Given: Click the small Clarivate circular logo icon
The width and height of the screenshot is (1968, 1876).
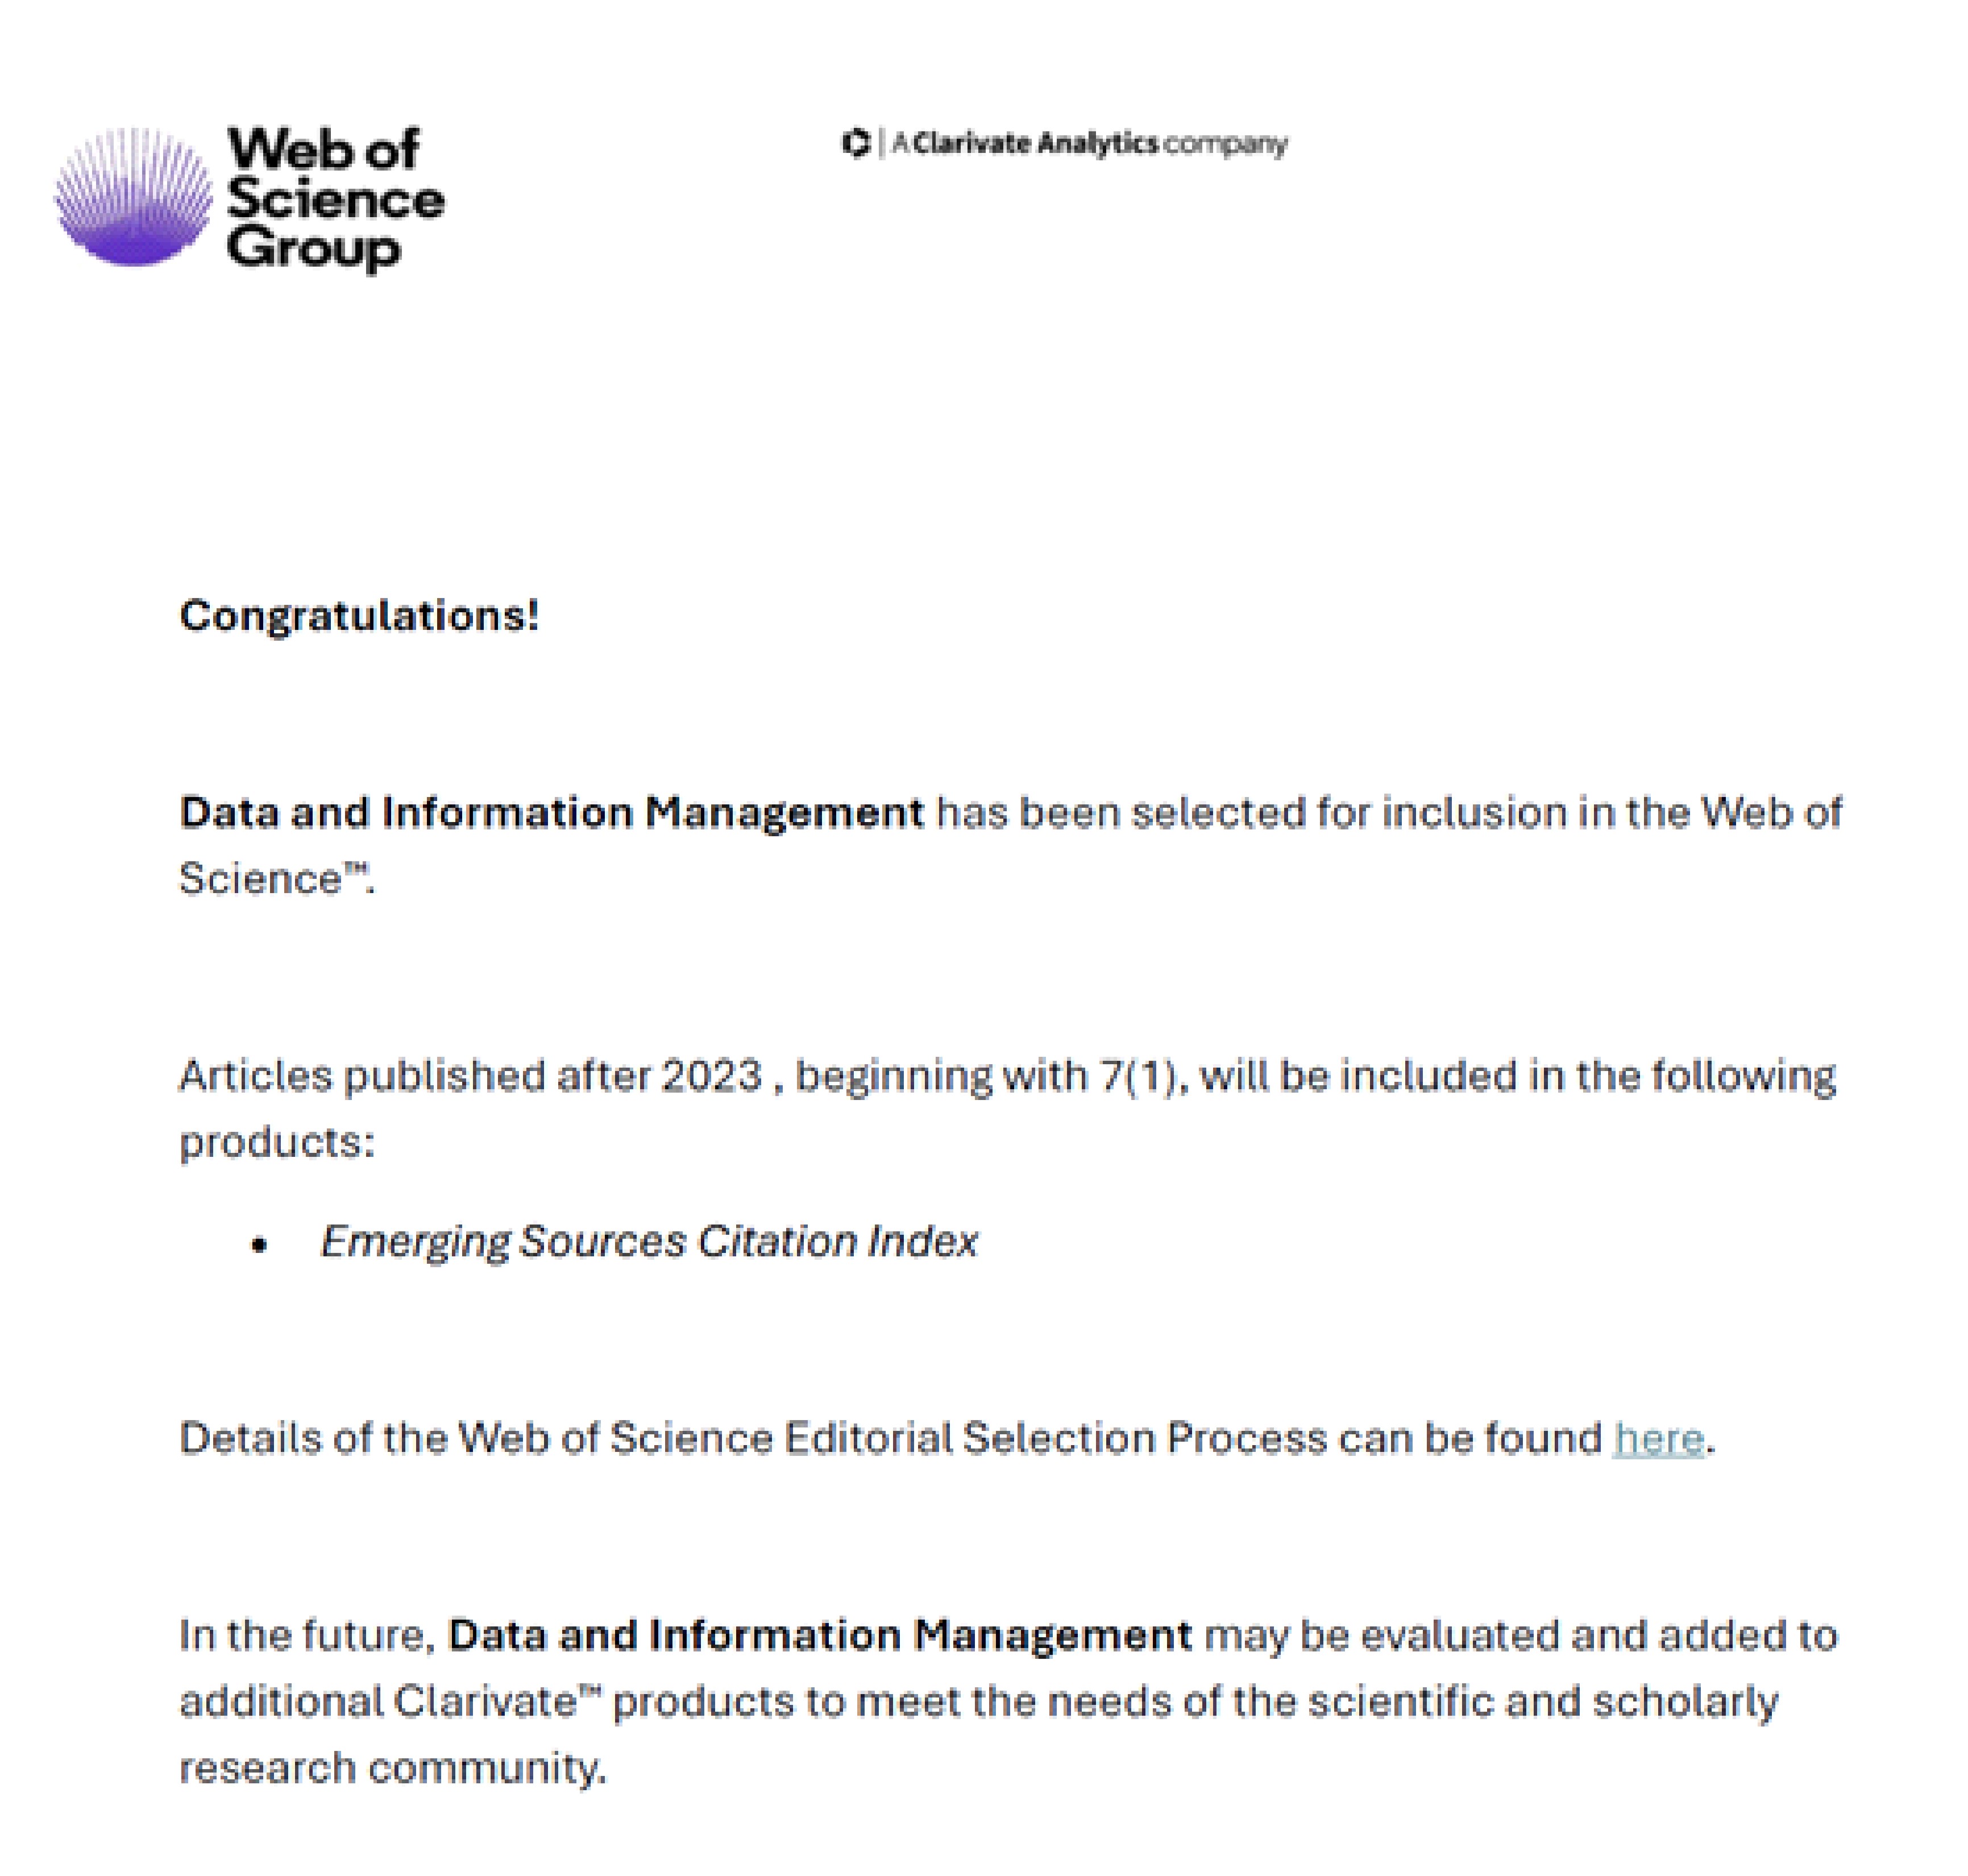Looking at the screenshot, I should (855, 144).
